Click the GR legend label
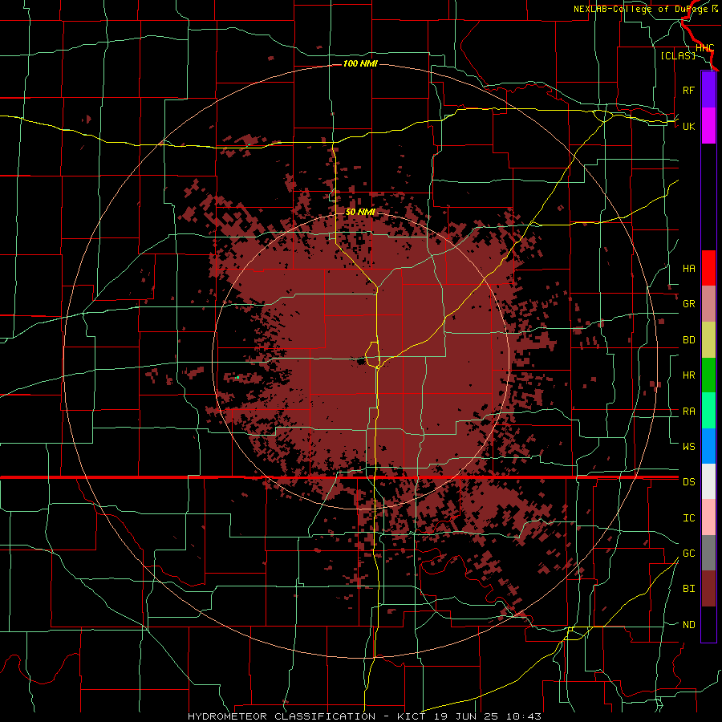Screen dimensions: 722x722 [x=688, y=304]
